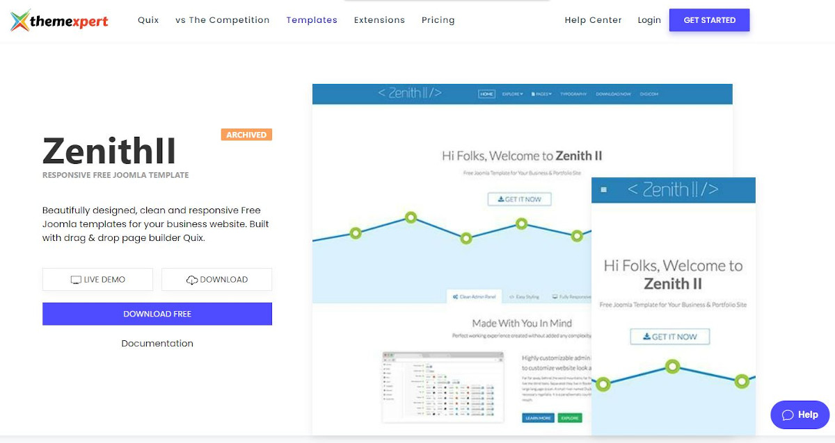Screen dimensions: 835x443
Task: Click the Login link
Action: pos(649,20)
